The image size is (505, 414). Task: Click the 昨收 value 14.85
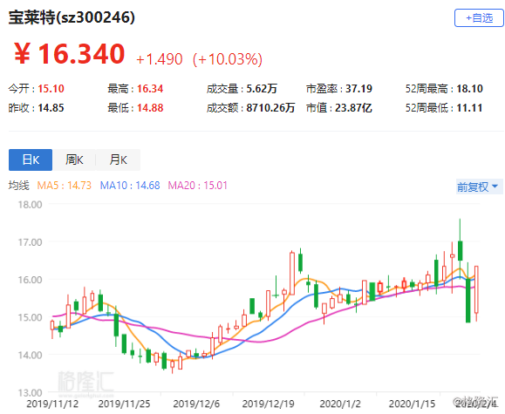tap(51, 108)
